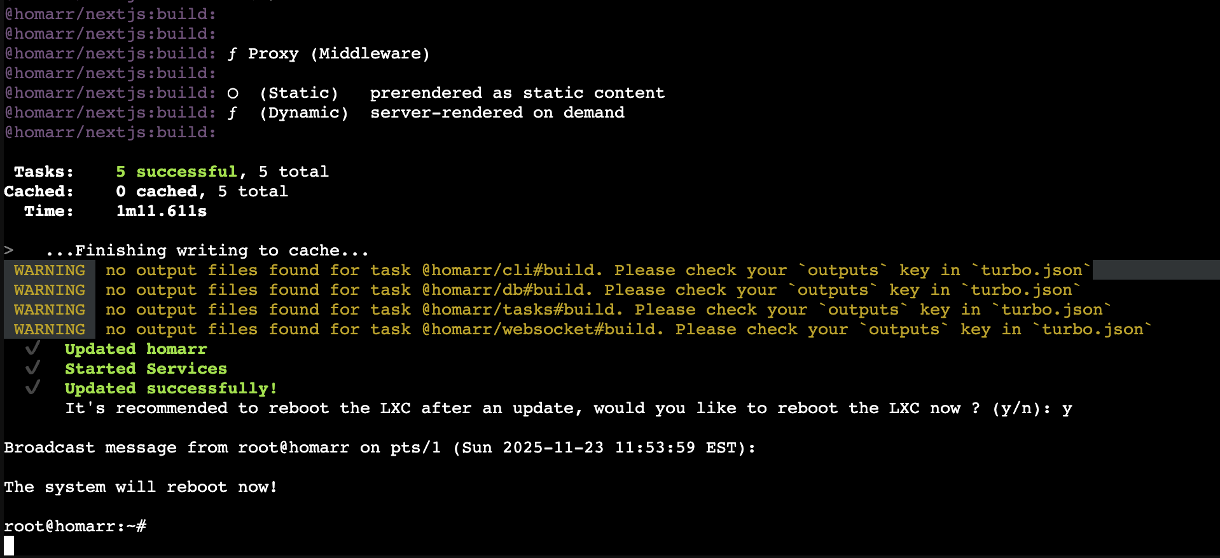Click the checkmark next to "Started Services"
Image resolution: width=1220 pixels, height=558 pixels.
point(33,368)
